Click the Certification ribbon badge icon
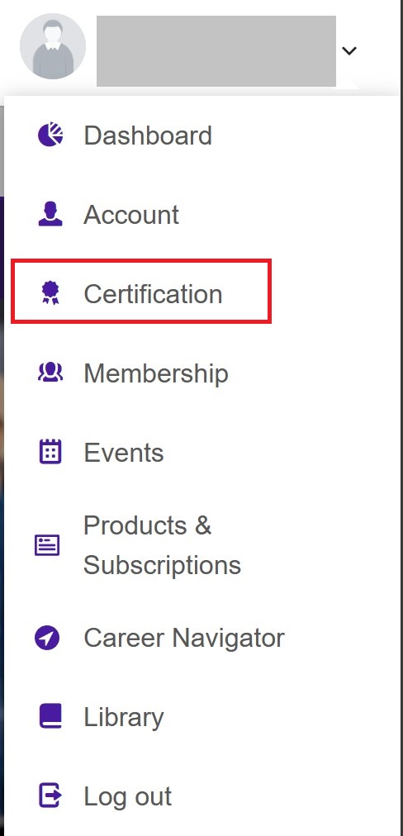The height and width of the screenshot is (836, 403). click(x=50, y=293)
